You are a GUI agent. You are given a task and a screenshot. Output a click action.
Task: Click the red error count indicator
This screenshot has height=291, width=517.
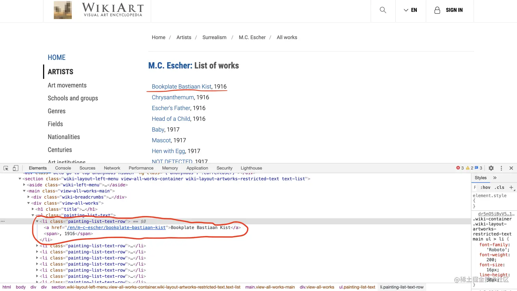click(460, 168)
